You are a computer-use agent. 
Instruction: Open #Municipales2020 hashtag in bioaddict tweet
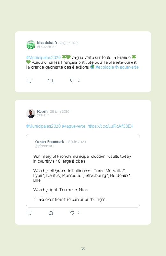(43, 57)
